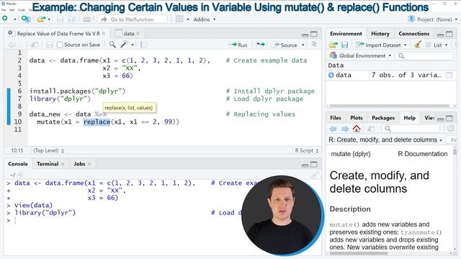The height and width of the screenshot is (259, 461).
Task: Expand the data object blue arrow
Action: pos(331,75)
